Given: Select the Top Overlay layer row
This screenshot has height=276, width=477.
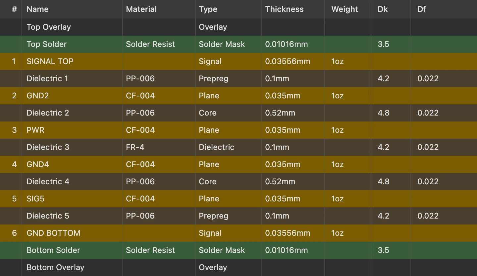Looking at the screenshot, I should point(48,27).
